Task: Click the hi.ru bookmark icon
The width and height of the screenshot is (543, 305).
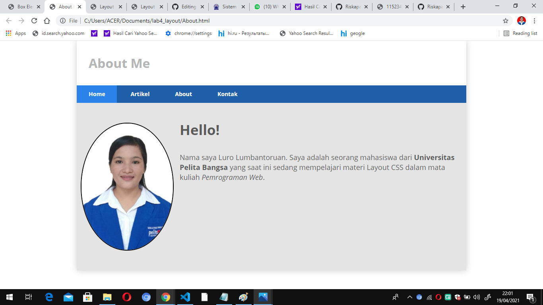Action: 221,33
